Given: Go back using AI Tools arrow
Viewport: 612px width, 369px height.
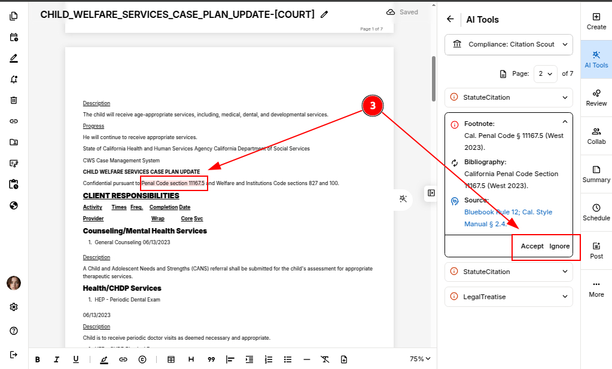Looking at the screenshot, I should [x=450, y=19].
